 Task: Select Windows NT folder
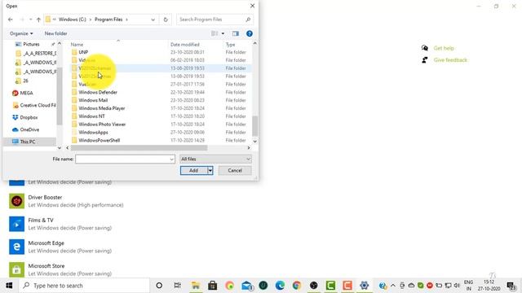(x=91, y=116)
